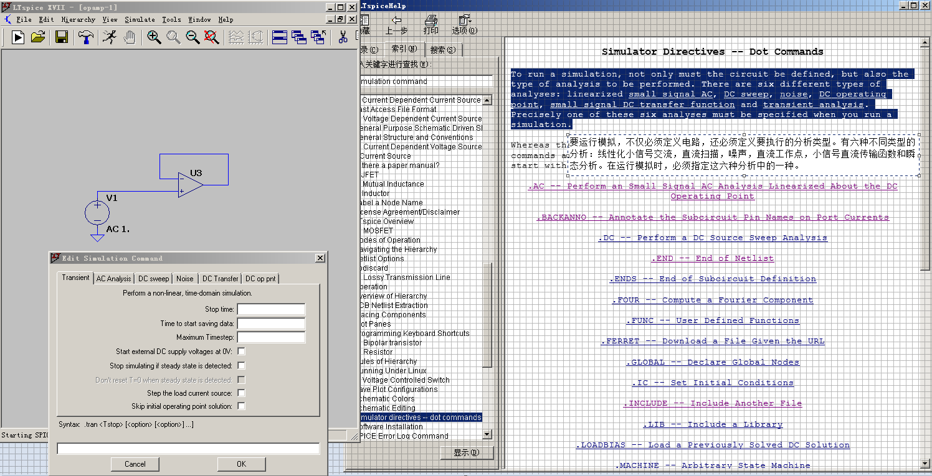Open a file with the folder icon
This screenshot has width=932, height=476.
click(38, 37)
